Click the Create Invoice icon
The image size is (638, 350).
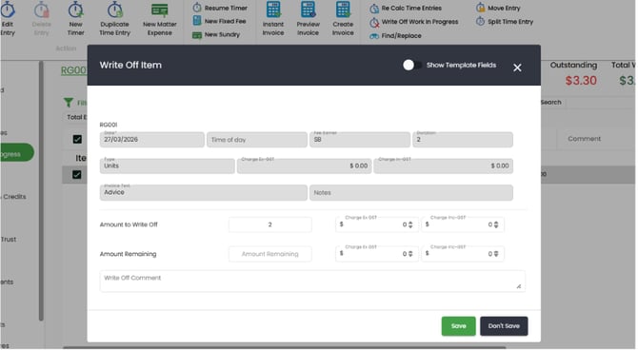(343, 10)
